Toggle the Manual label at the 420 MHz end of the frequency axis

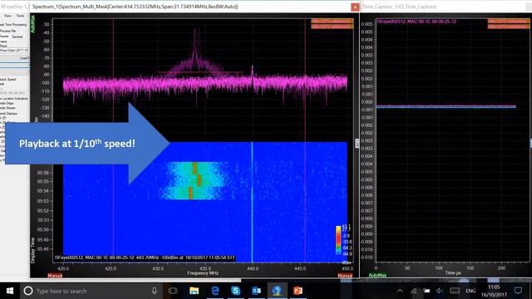[55, 276]
